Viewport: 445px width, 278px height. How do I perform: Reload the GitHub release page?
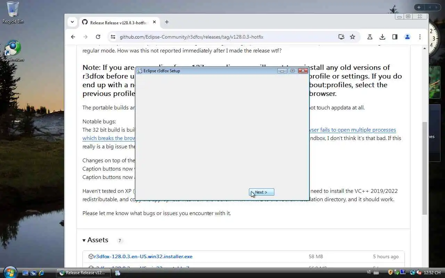(x=98, y=37)
